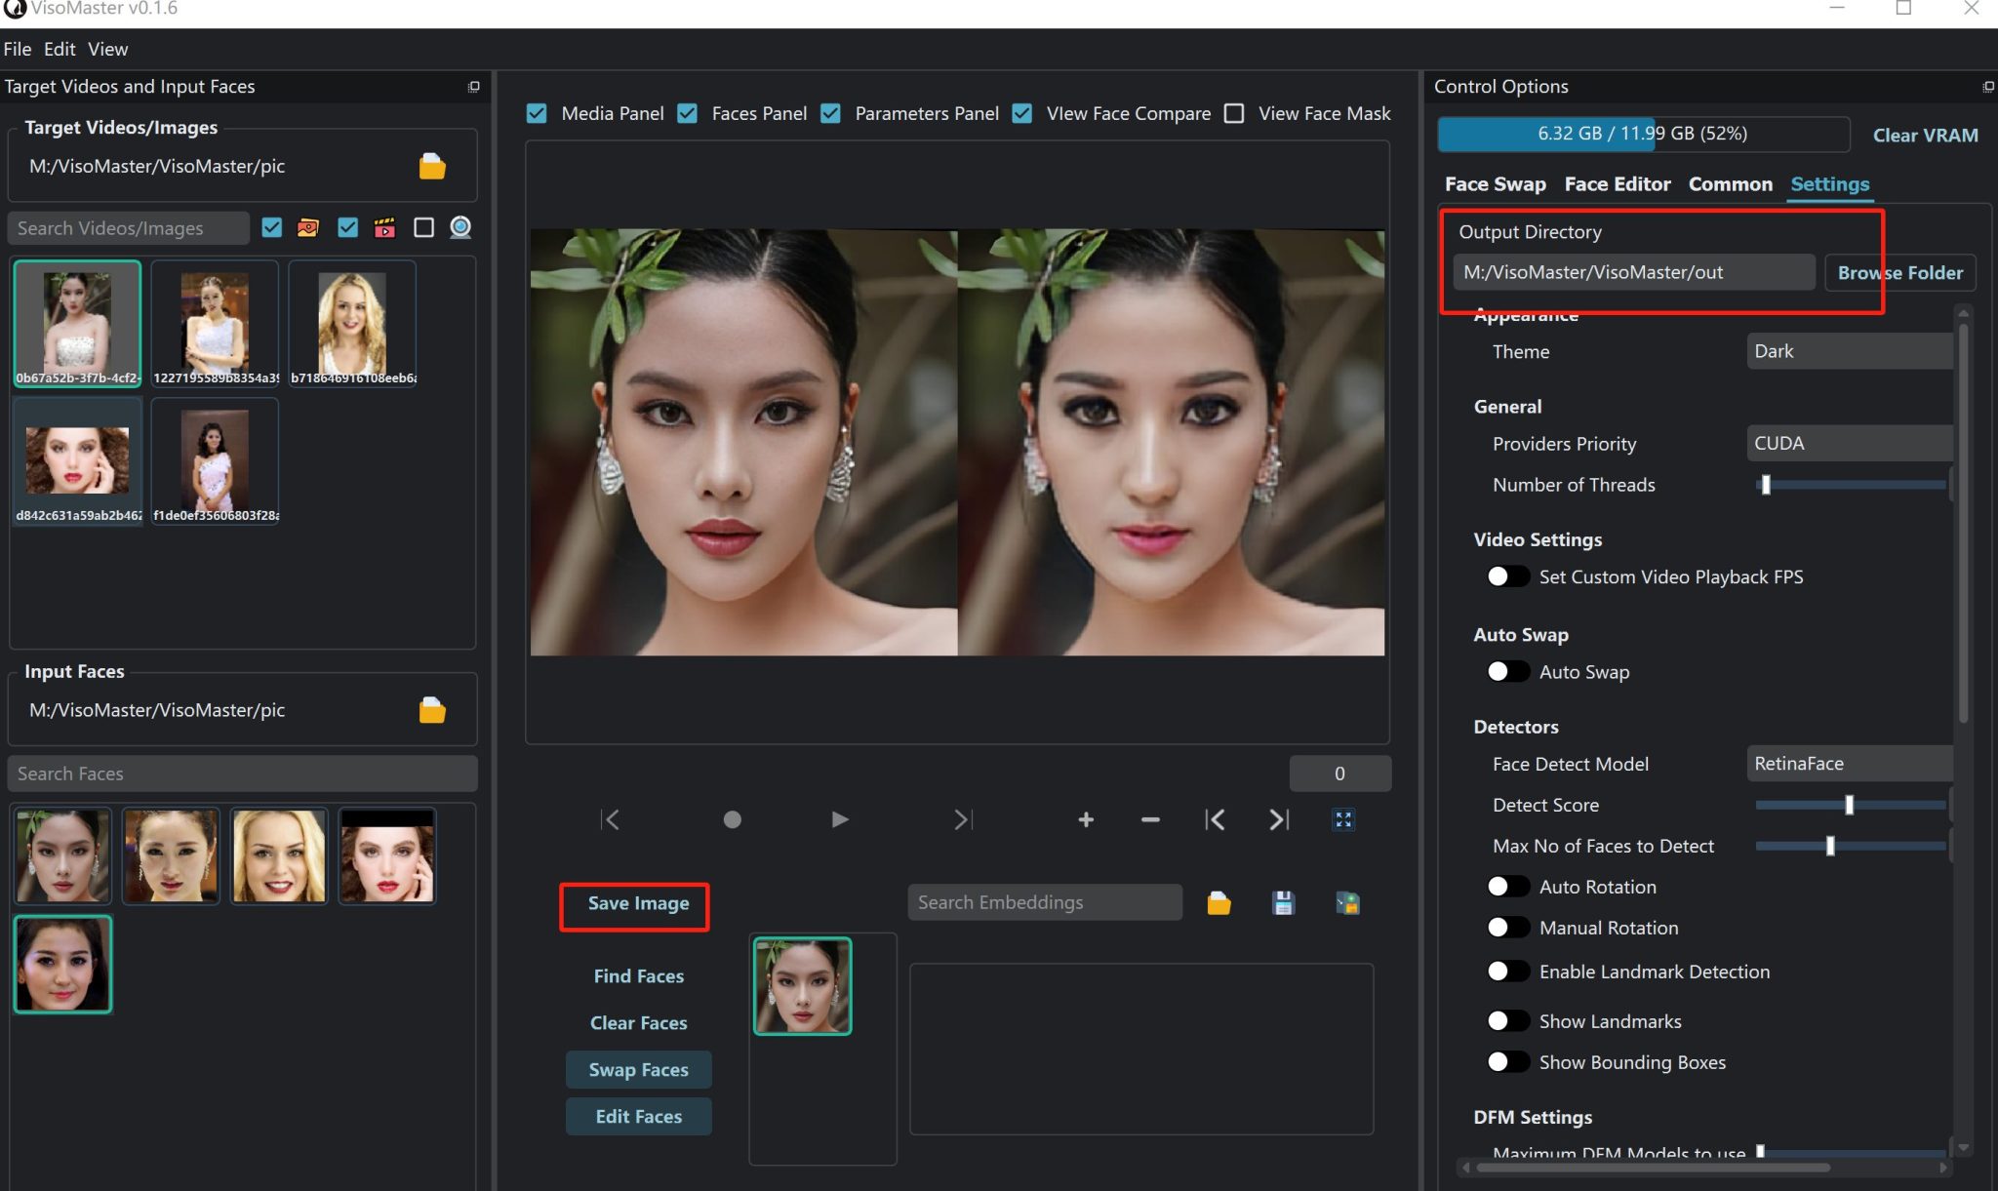Screen dimensions: 1998x1191
Task: Click the fullscreen view icon in playback bar
Action: coord(1343,819)
